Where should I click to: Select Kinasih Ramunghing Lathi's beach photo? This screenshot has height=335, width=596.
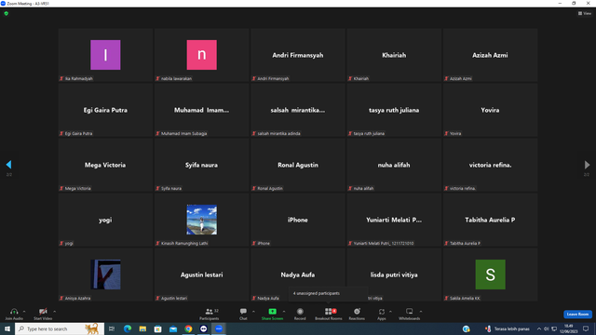point(201,220)
